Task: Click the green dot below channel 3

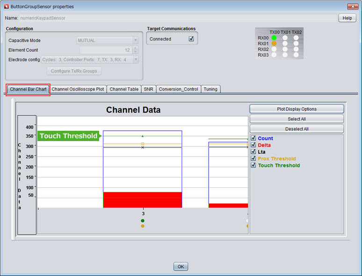Action: coord(143,220)
